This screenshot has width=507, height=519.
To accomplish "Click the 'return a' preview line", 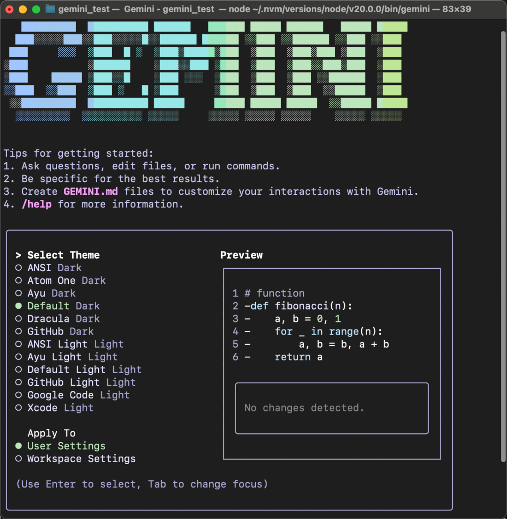I will pyautogui.click(x=299, y=357).
